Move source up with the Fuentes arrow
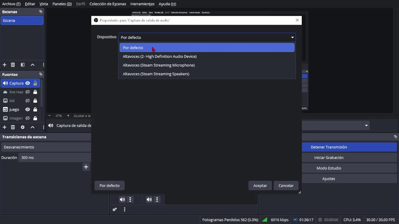Viewport: 399px width, 224px height. point(32,127)
